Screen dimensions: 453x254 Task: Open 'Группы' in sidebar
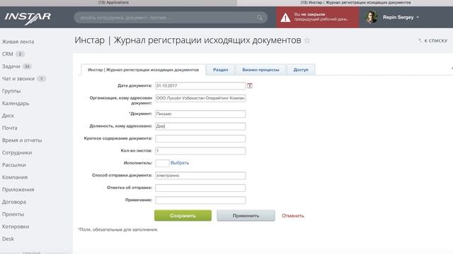click(x=11, y=91)
